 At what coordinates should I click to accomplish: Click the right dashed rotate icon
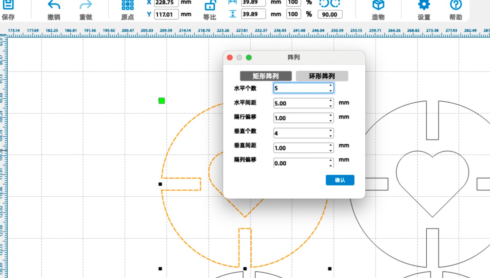(335, 3)
